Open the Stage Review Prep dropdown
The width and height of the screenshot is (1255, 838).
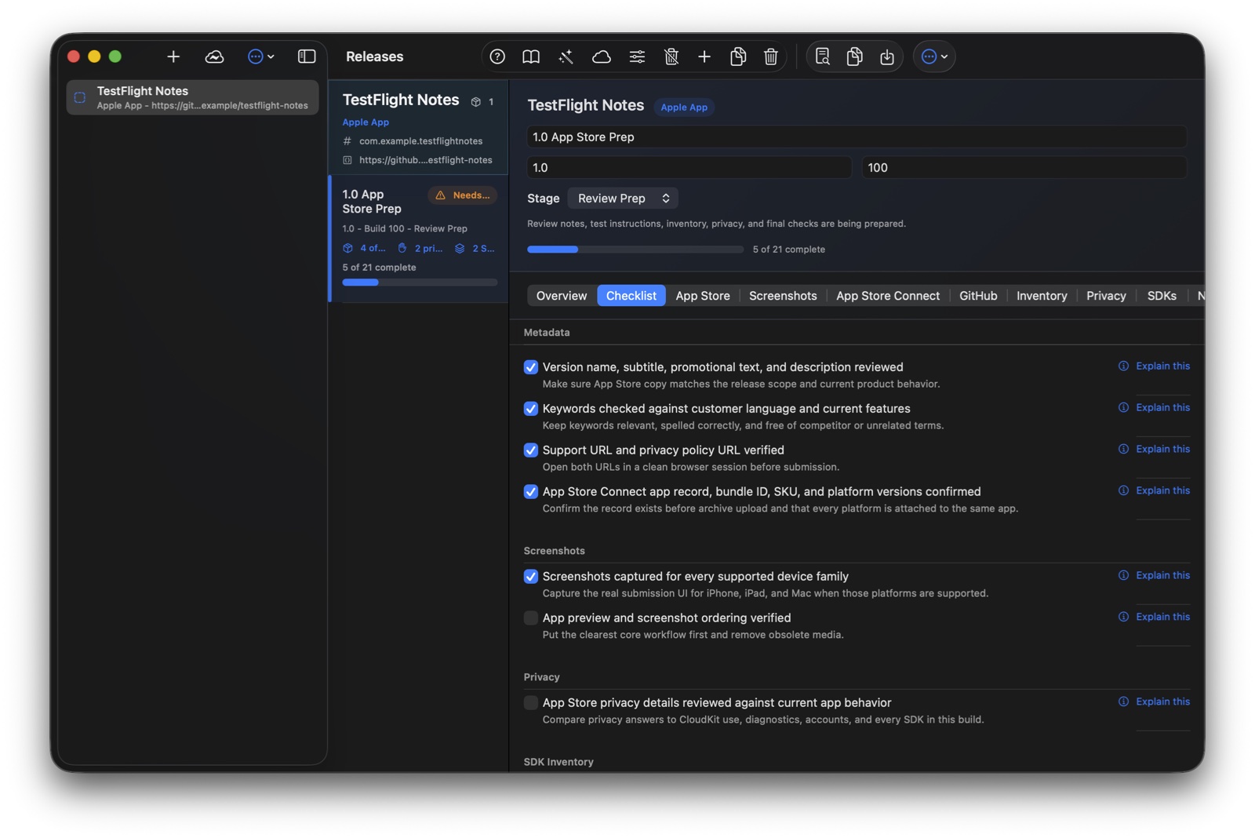tap(623, 199)
